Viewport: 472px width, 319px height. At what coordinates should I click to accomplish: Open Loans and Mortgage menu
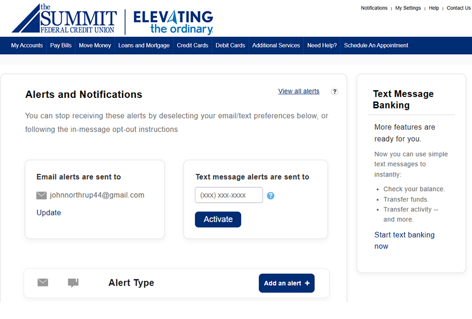coord(144,45)
